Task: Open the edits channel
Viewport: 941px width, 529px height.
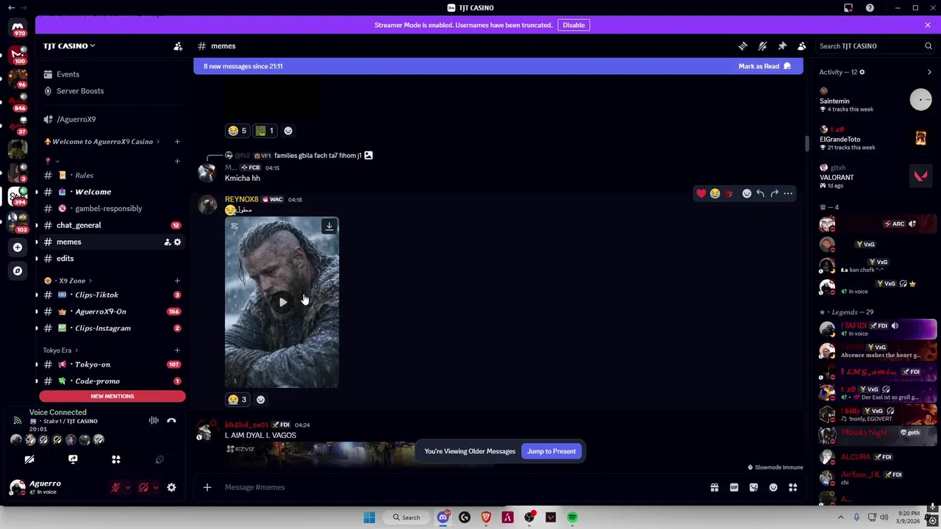Action: click(x=65, y=259)
